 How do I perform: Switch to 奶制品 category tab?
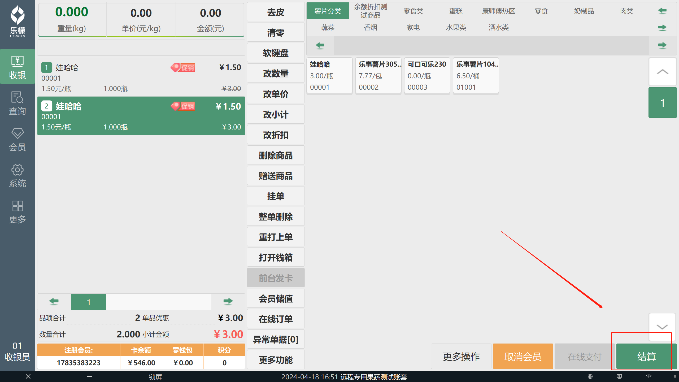[x=584, y=11]
